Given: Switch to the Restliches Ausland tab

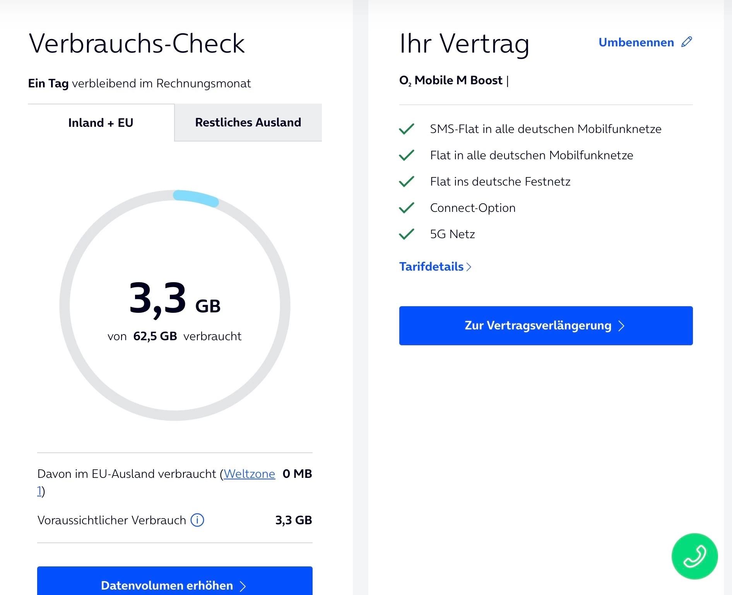Looking at the screenshot, I should click(248, 122).
